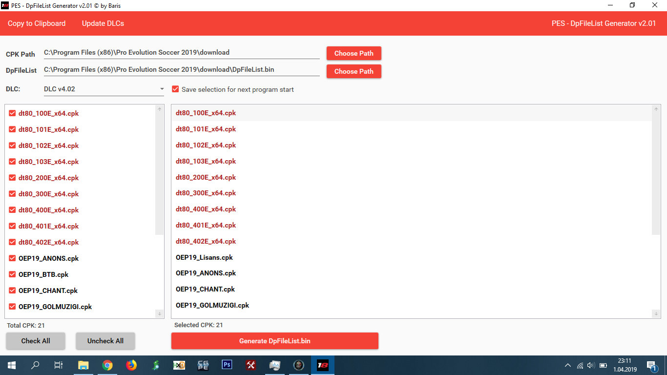The width and height of the screenshot is (667, 375).
Task: Click the DpFileList path text field
Action: tap(182, 70)
